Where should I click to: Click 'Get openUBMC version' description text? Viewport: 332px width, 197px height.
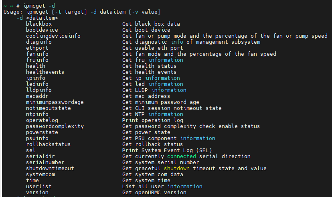pos(154,193)
